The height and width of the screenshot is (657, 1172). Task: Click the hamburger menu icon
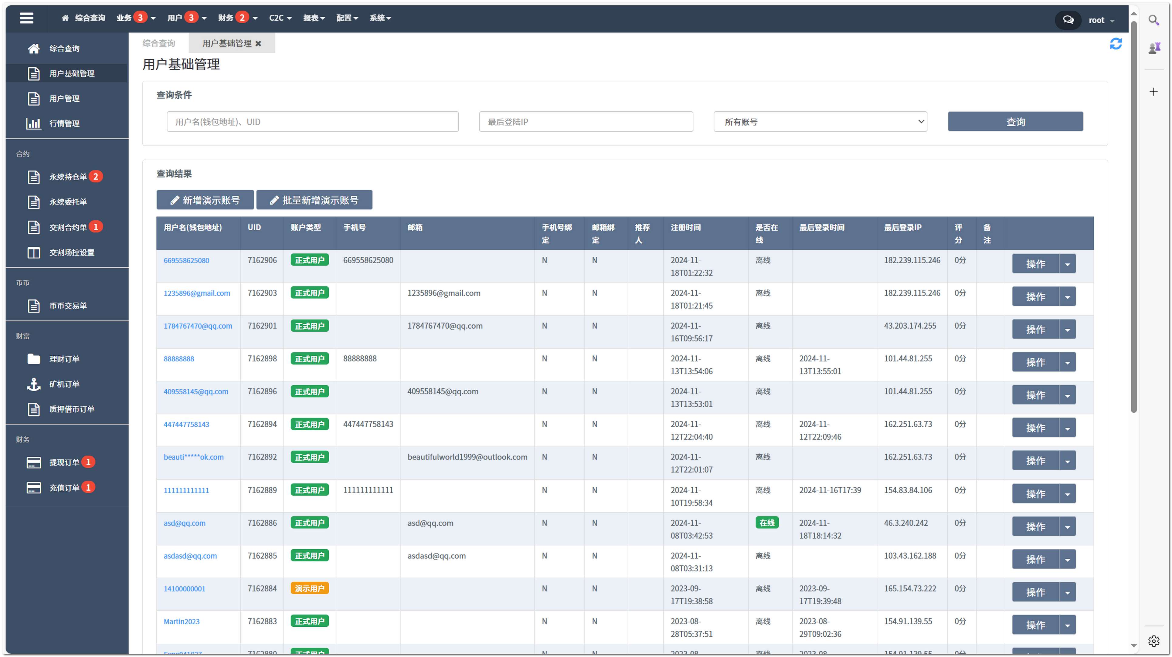coord(26,18)
